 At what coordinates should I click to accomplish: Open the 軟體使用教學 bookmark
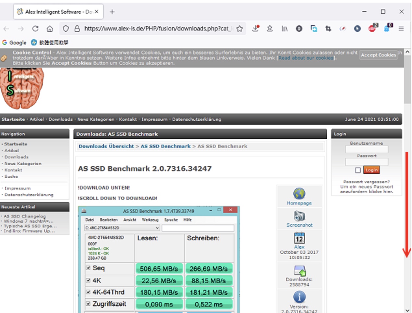coord(50,43)
